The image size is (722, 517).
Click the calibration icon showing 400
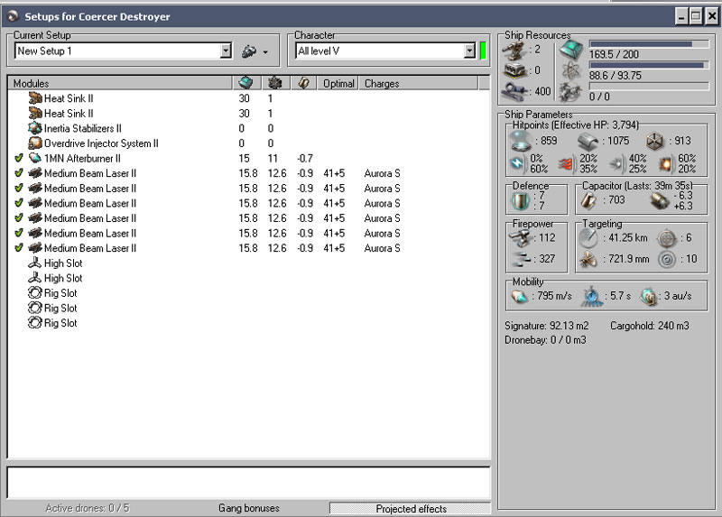click(x=514, y=91)
